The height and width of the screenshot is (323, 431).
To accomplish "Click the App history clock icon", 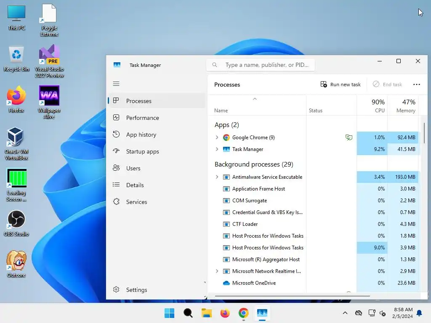I will pos(116,134).
